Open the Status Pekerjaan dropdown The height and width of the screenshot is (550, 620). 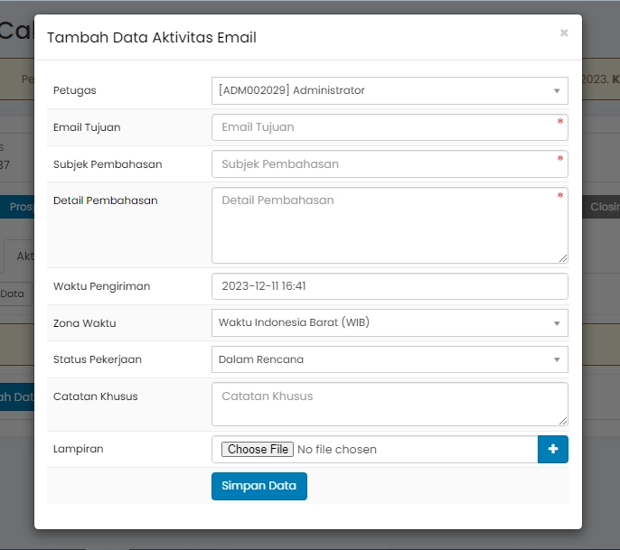tap(389, 359)
